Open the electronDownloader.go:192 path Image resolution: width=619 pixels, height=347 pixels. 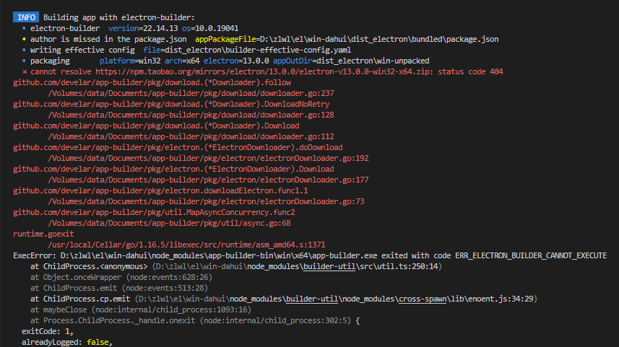[x=208, y=158]
